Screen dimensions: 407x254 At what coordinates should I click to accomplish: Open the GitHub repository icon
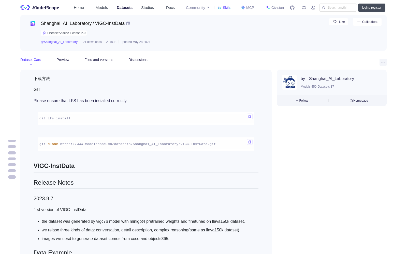coord(292,8)
